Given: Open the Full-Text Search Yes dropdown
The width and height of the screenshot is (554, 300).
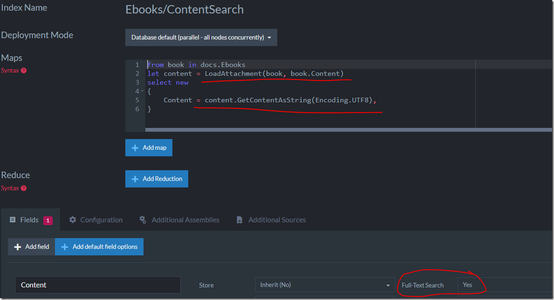Looking at the screenshot, I should coord(505,285).
